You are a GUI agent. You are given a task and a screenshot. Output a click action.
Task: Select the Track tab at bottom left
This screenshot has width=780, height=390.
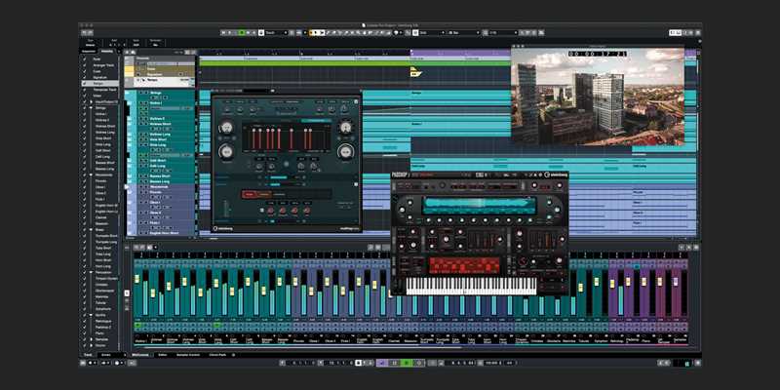coord(88,355)
